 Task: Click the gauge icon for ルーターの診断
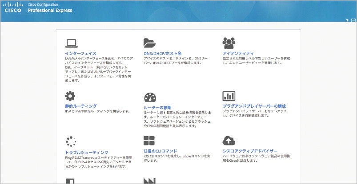click(x=150, y=97)
